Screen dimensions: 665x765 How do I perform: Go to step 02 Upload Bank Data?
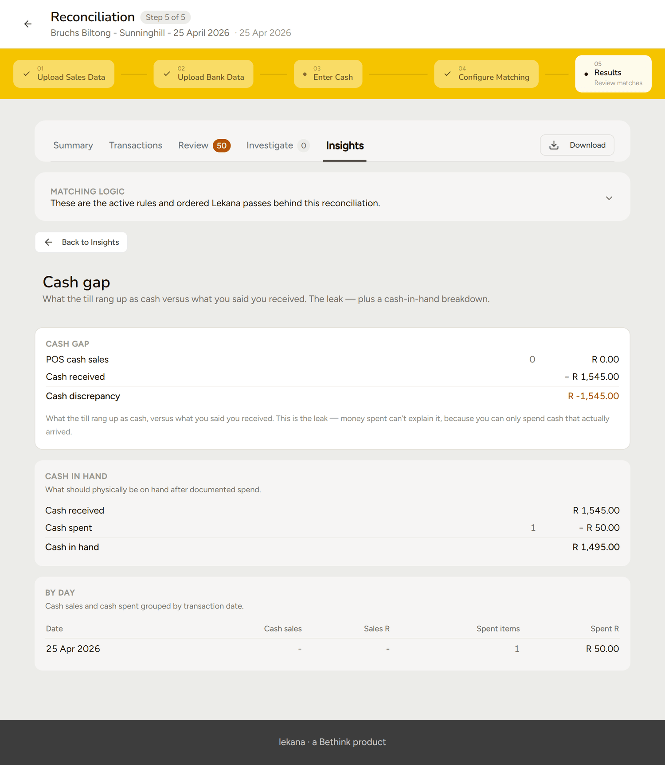click(x=203, y=74)
